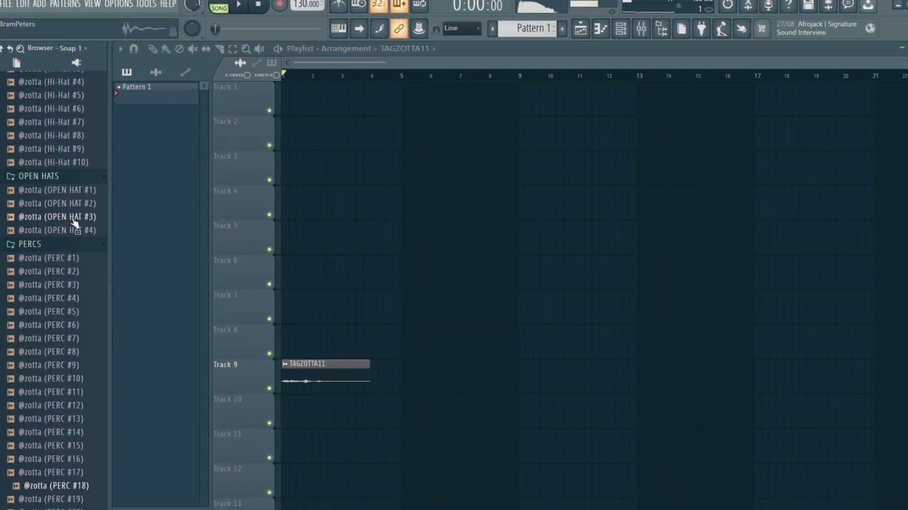Viewport: 908px width, 510px height.
Task: Open the Playlist view icon
Action: (580, 28)
